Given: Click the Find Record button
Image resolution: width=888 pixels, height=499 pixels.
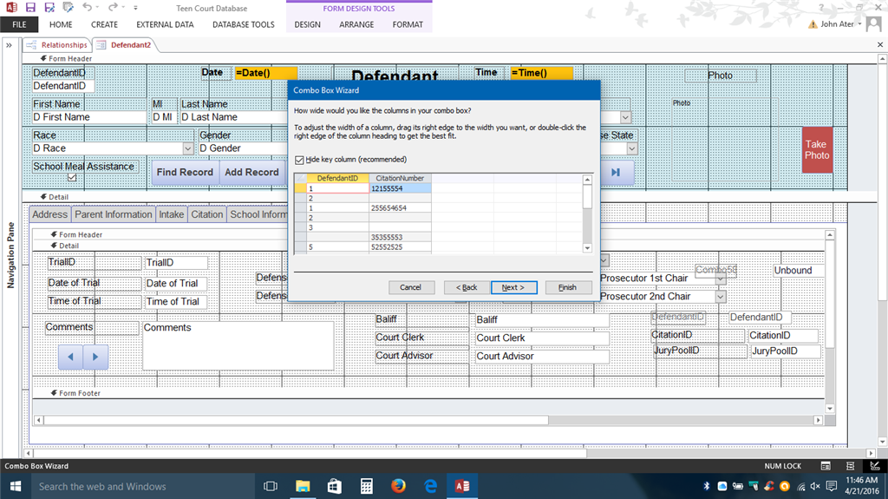Looking at the screenshot, I should [185, 173].
